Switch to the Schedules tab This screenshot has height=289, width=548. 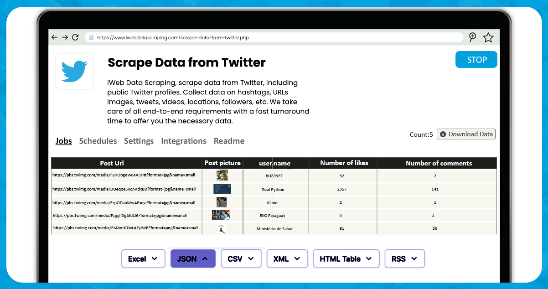coord(98,141)
